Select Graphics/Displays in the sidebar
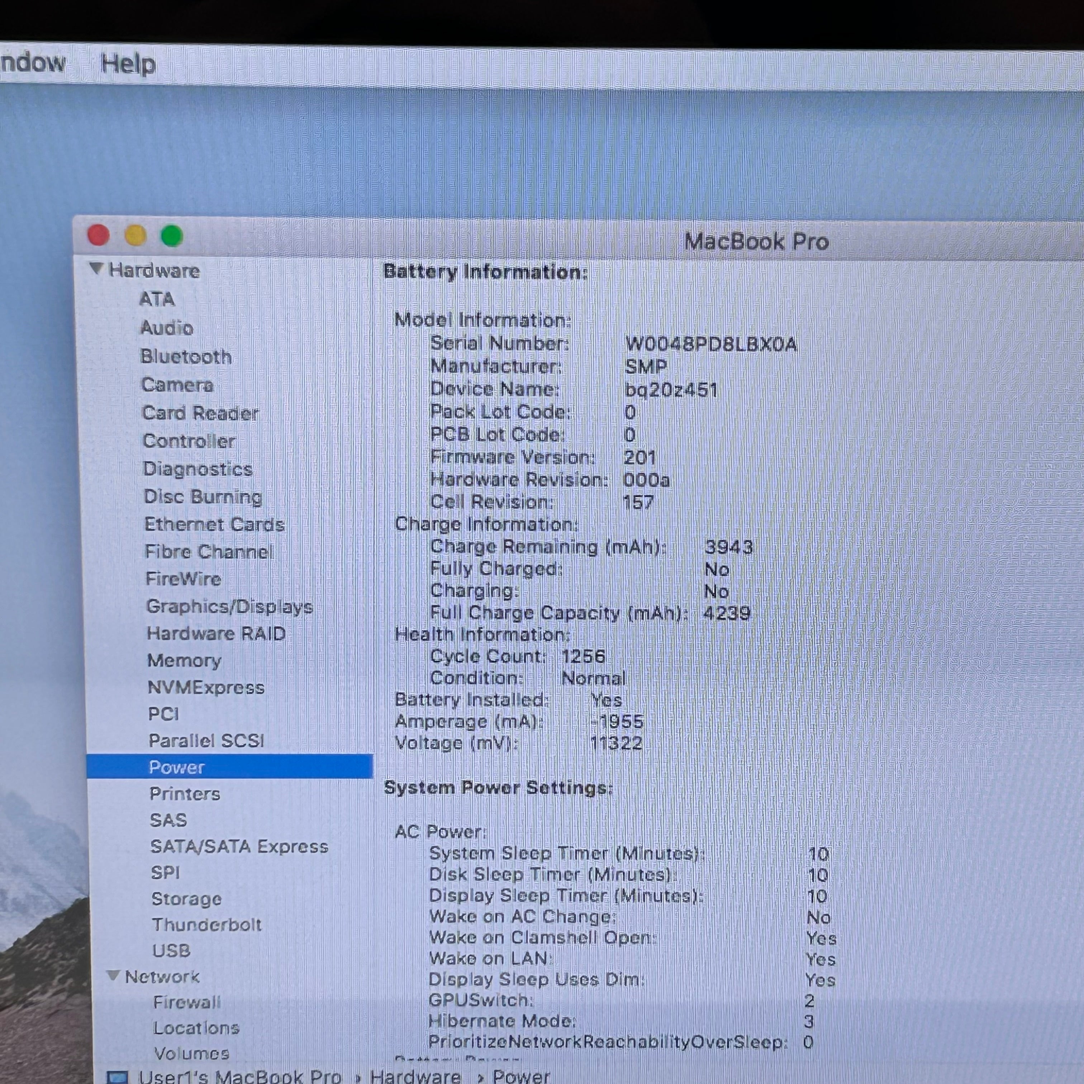This screenshot has width=1084, height=1084. (229, 607)
